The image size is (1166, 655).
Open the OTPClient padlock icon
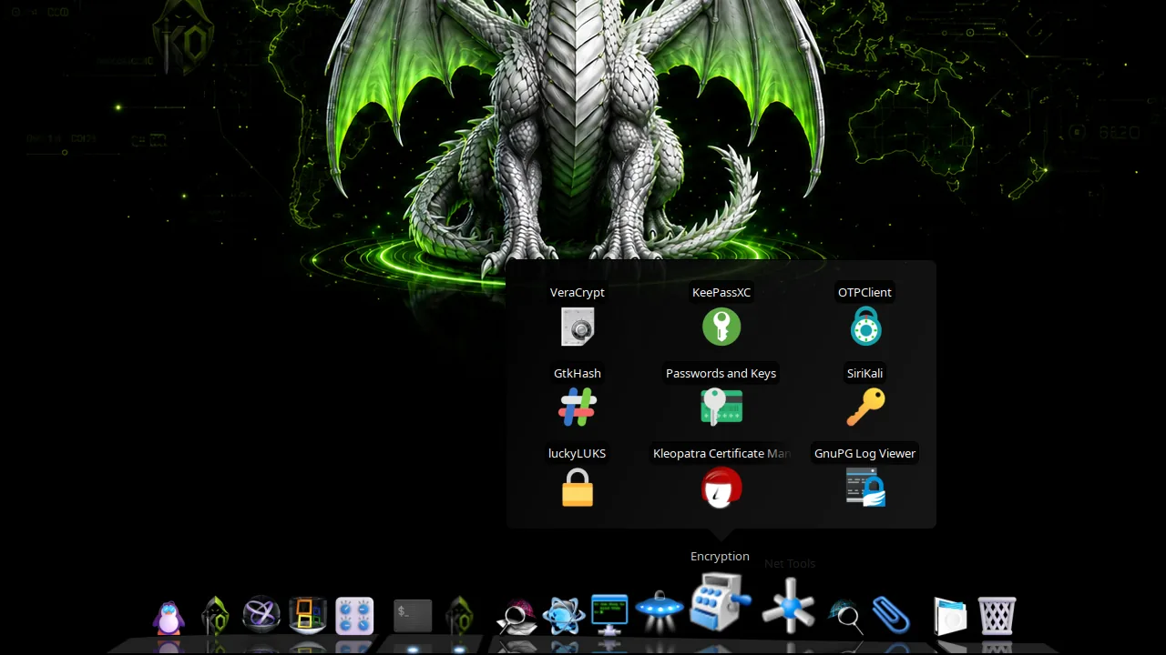(x=865, y=327)
